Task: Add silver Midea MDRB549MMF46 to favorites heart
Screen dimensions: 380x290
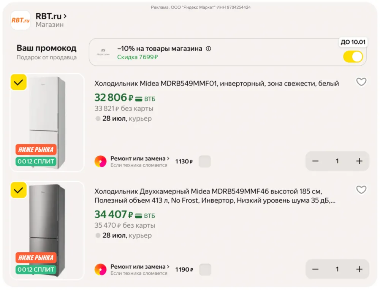Action: [361, 190]
